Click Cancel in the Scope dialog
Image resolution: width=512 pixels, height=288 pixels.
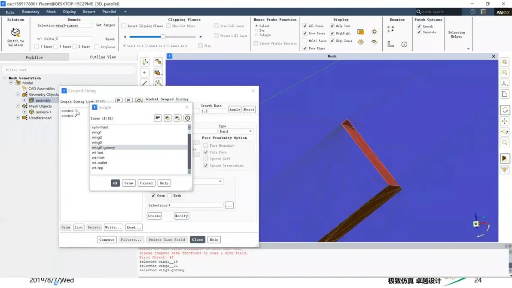(x=146, y=183)
